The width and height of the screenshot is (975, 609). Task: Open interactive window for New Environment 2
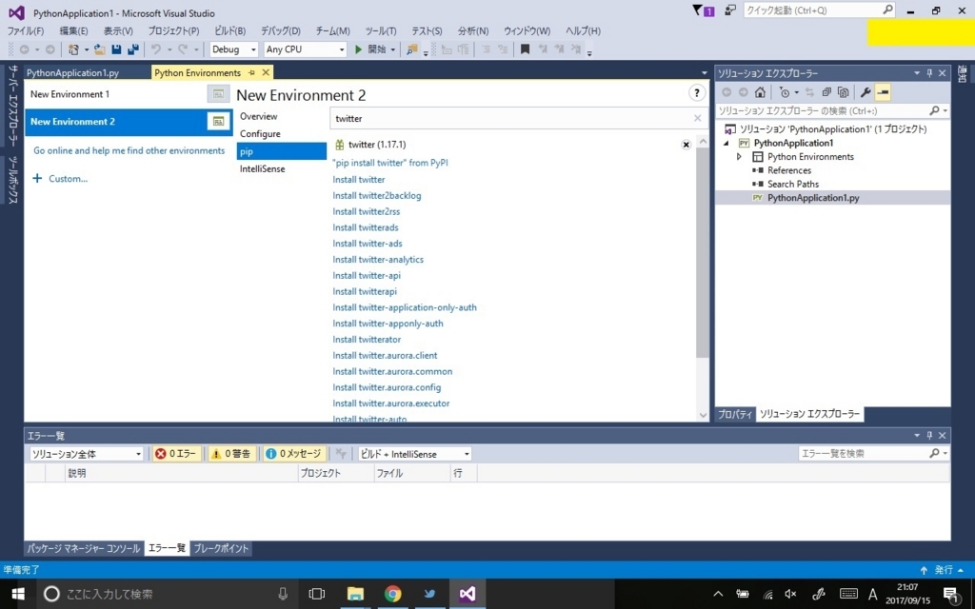point(218,121)
